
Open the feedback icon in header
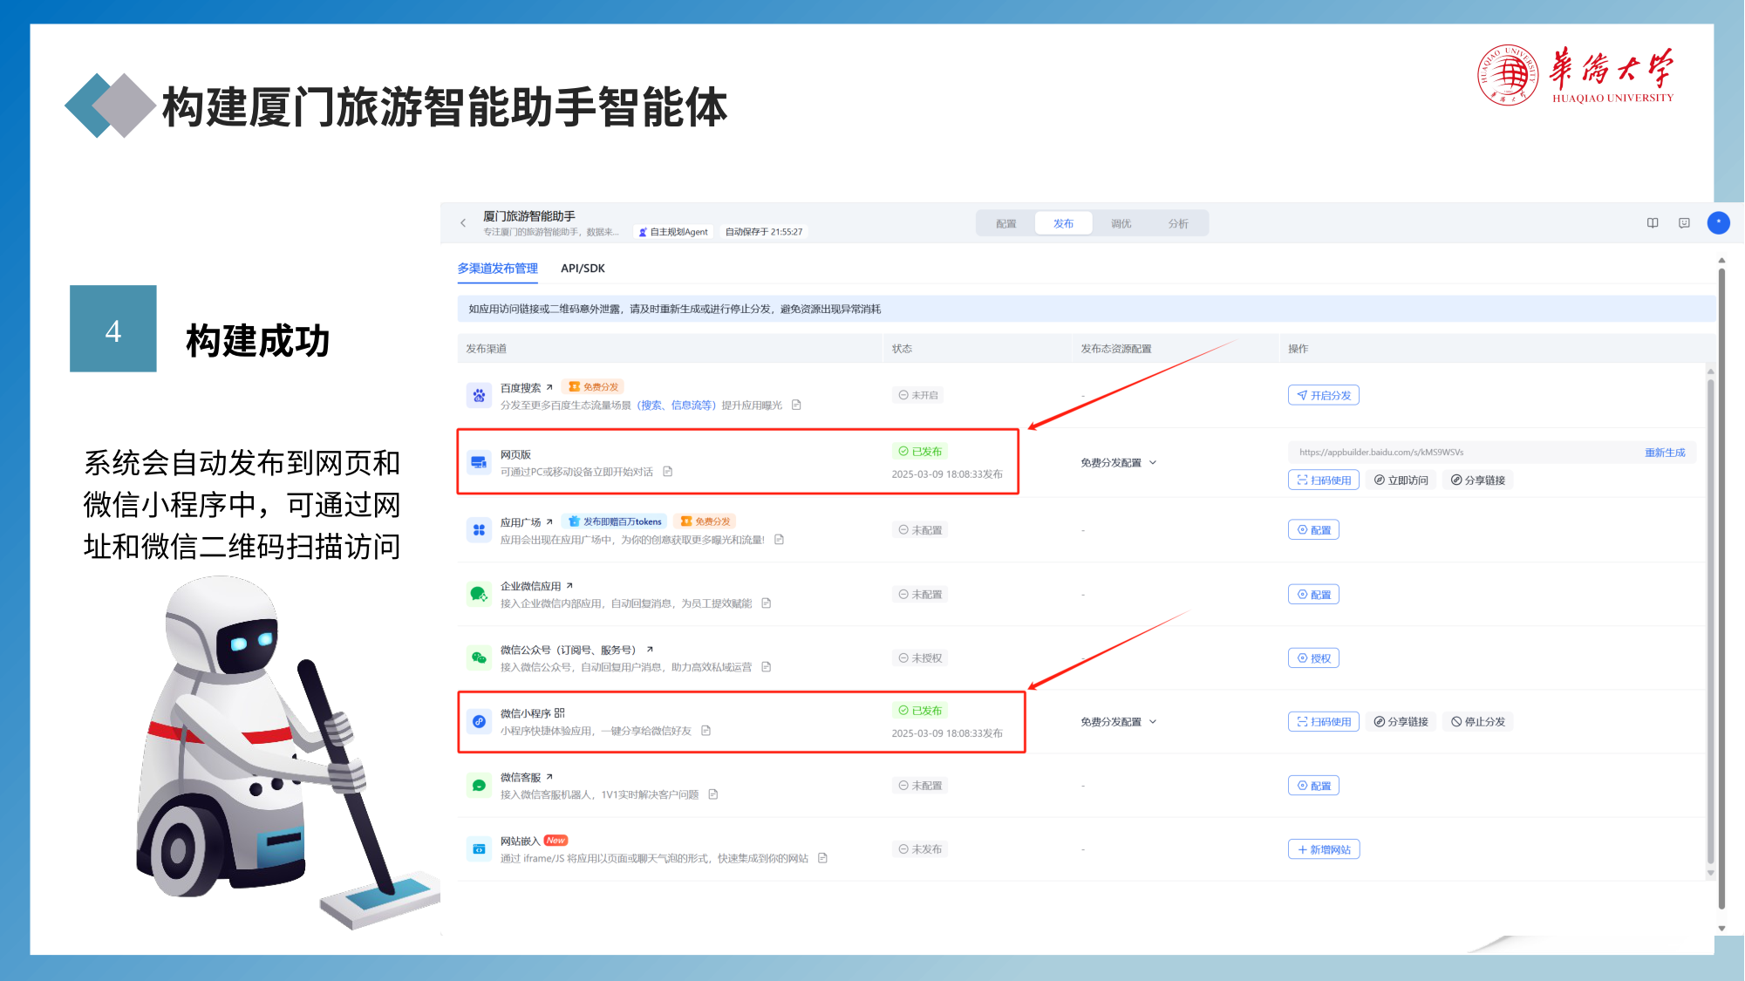tap(1684, 223)
